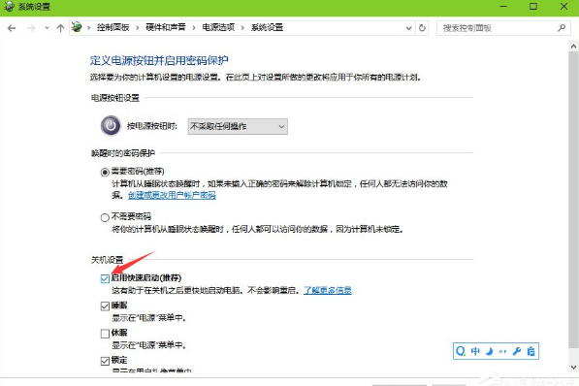579x386 pixels.
Task: Click 唤醒时的密码保护 section label
Action: point(123,153)
